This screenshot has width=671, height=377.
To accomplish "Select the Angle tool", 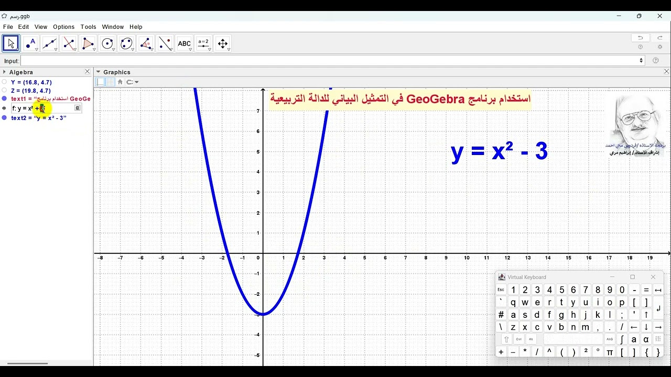I will pos(146,43).
